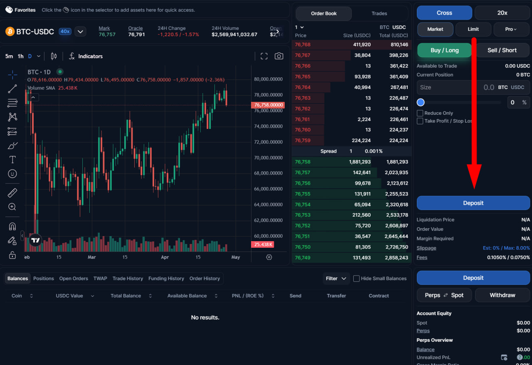This screenshot has height=365, width=532.
Task: View the Trade History tab
Action: pos(128,279)
